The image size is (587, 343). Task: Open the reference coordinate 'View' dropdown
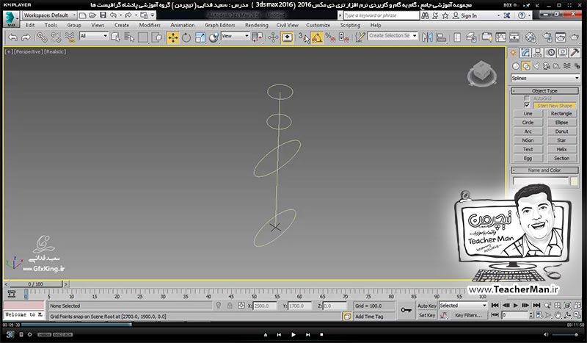(x=235, y=36)
